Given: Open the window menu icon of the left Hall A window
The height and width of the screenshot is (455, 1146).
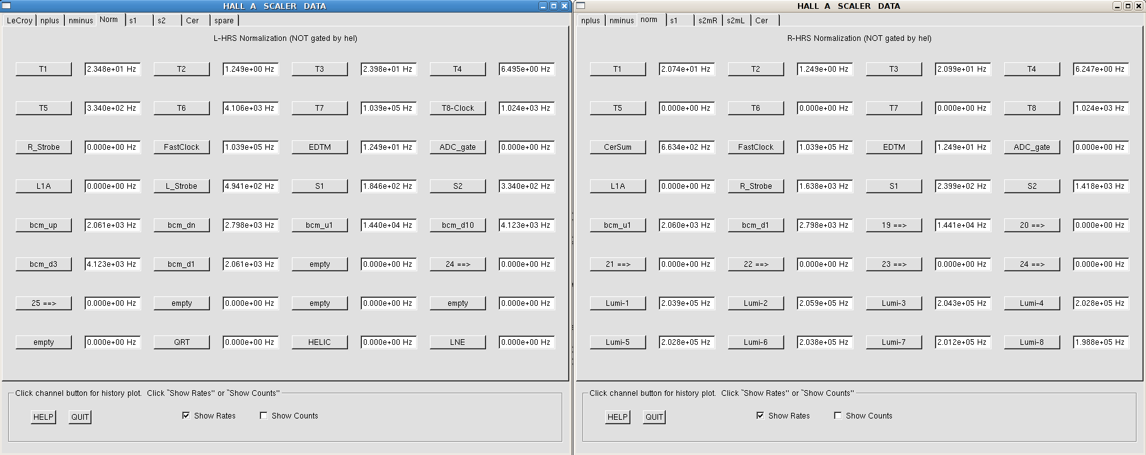Looking at the screenshot, I should pos(6,6).
